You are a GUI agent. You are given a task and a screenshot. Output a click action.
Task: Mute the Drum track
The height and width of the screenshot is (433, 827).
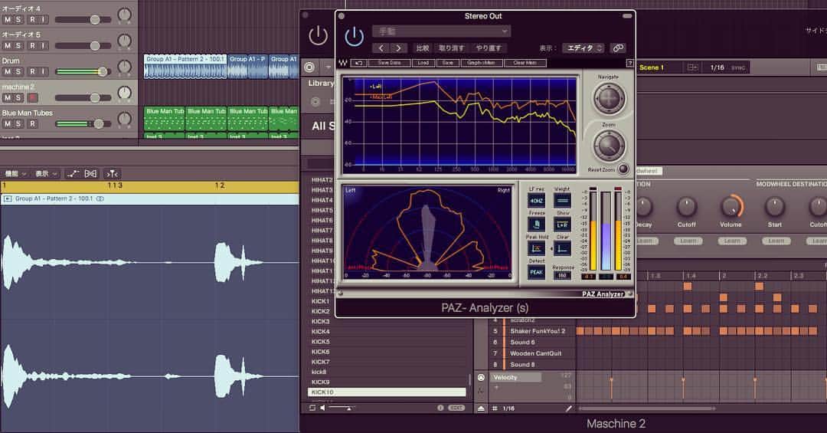8,71
